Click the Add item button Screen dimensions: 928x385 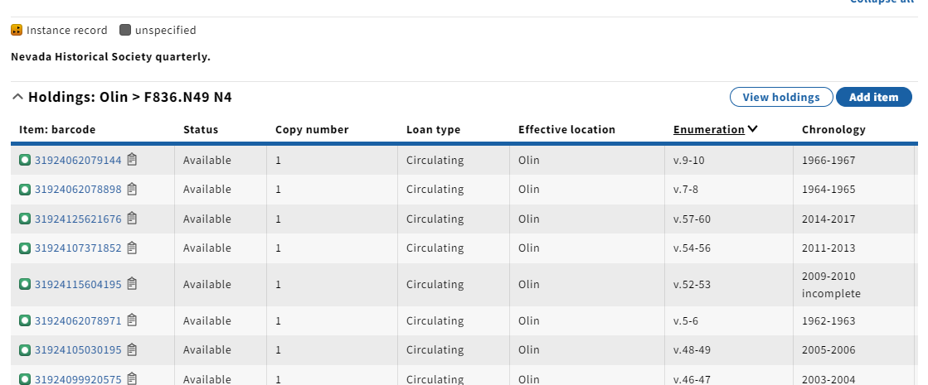pyautogui.click(x=873, y=97)
